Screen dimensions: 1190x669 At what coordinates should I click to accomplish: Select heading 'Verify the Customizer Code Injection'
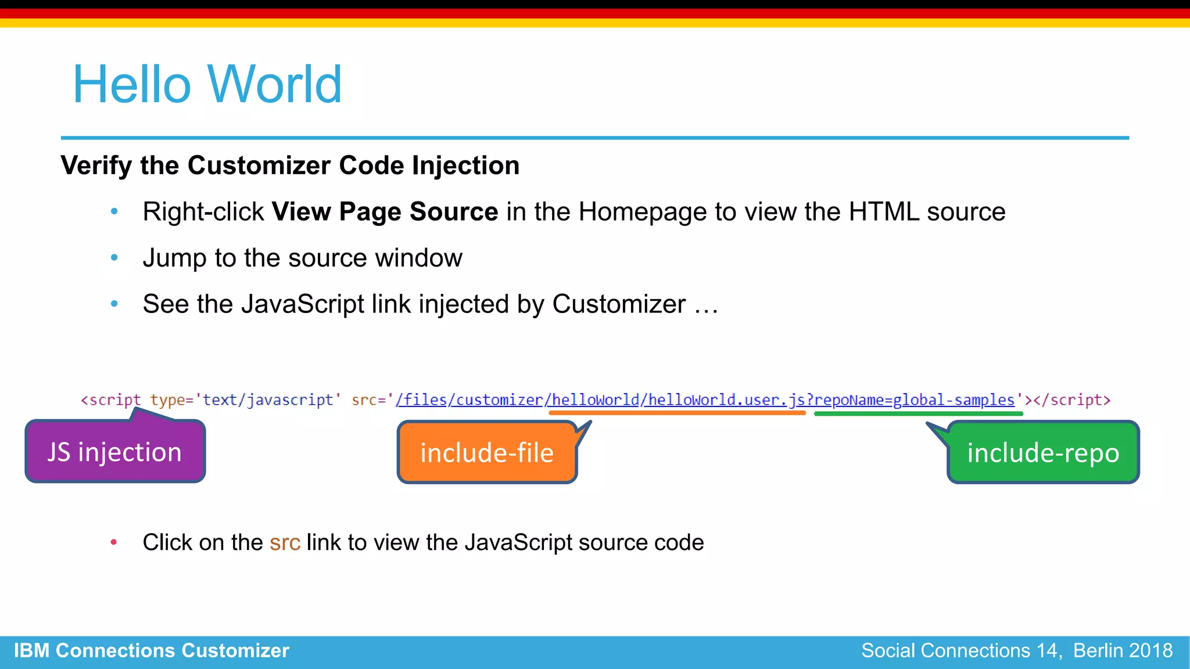(x=290, y=166)
